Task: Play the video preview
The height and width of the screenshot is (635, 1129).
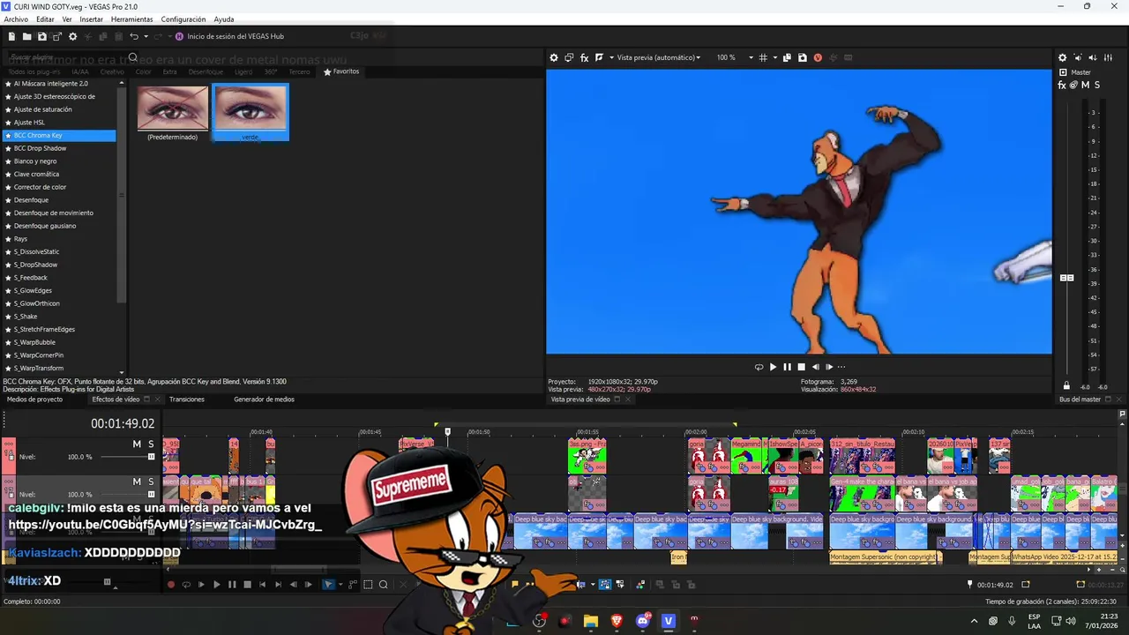Action: (773, 367)
